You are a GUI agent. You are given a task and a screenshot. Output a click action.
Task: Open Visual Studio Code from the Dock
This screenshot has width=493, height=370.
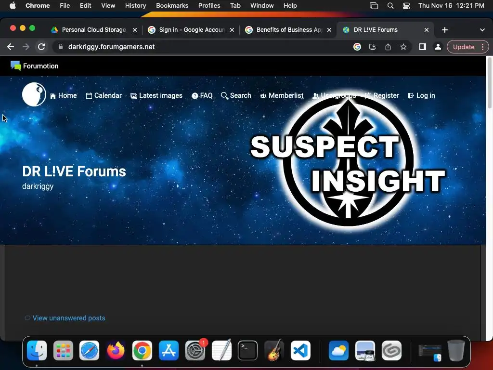point(300,351)
